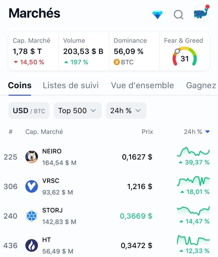
Task: Tap the HT flame logo
Action: pyautogui.click(x=32, y=245)
